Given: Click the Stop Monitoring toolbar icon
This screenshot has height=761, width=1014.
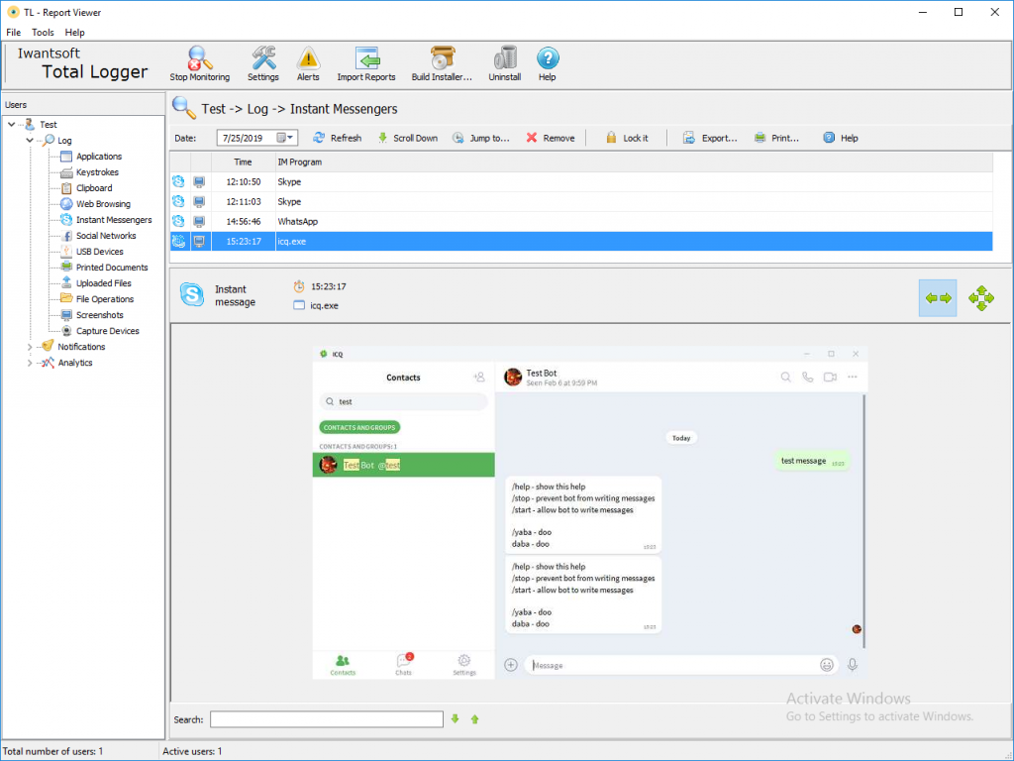Looking at the screenshot, I should (199, 58).
